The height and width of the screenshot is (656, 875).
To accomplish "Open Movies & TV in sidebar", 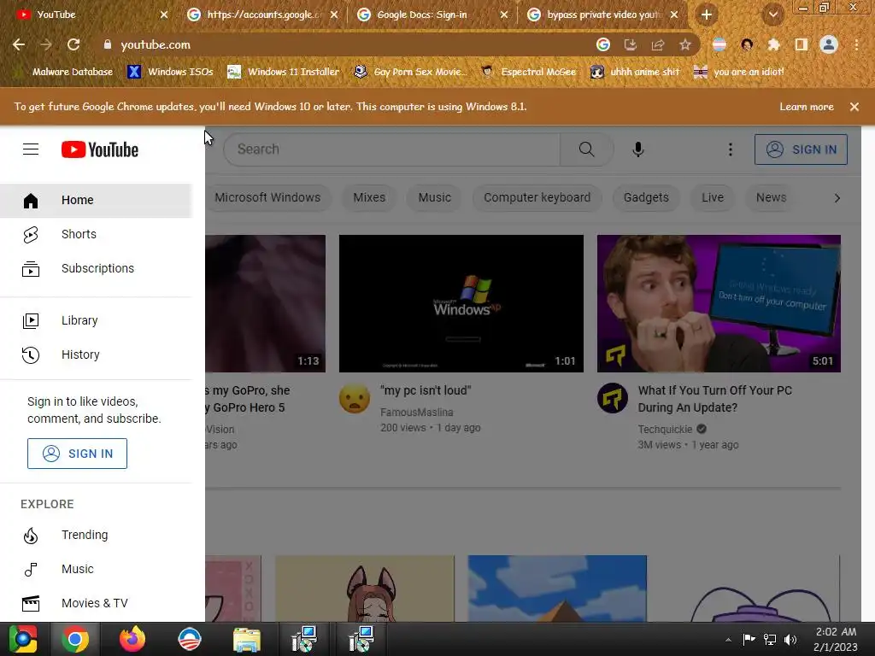I will (x=96, y=603).
